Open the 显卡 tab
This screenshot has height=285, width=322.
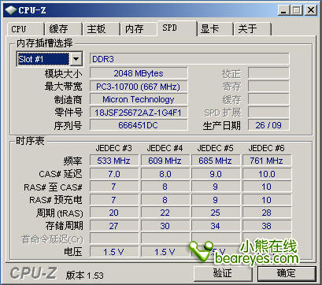pyautogui.click(x=215, y=29)
